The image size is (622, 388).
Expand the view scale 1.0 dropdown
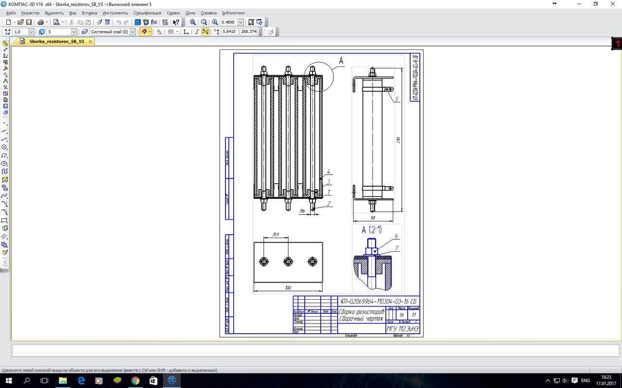[x=31, y=32]
